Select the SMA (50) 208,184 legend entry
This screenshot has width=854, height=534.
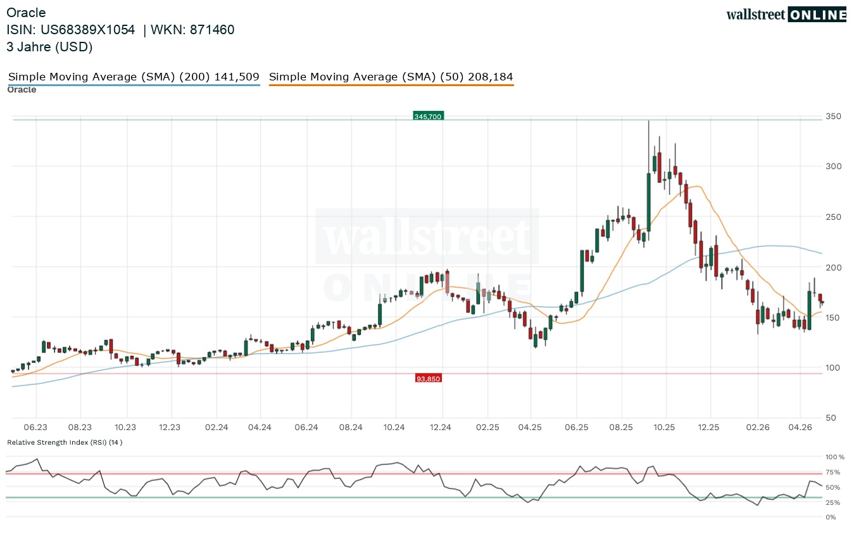pos(391,77)
